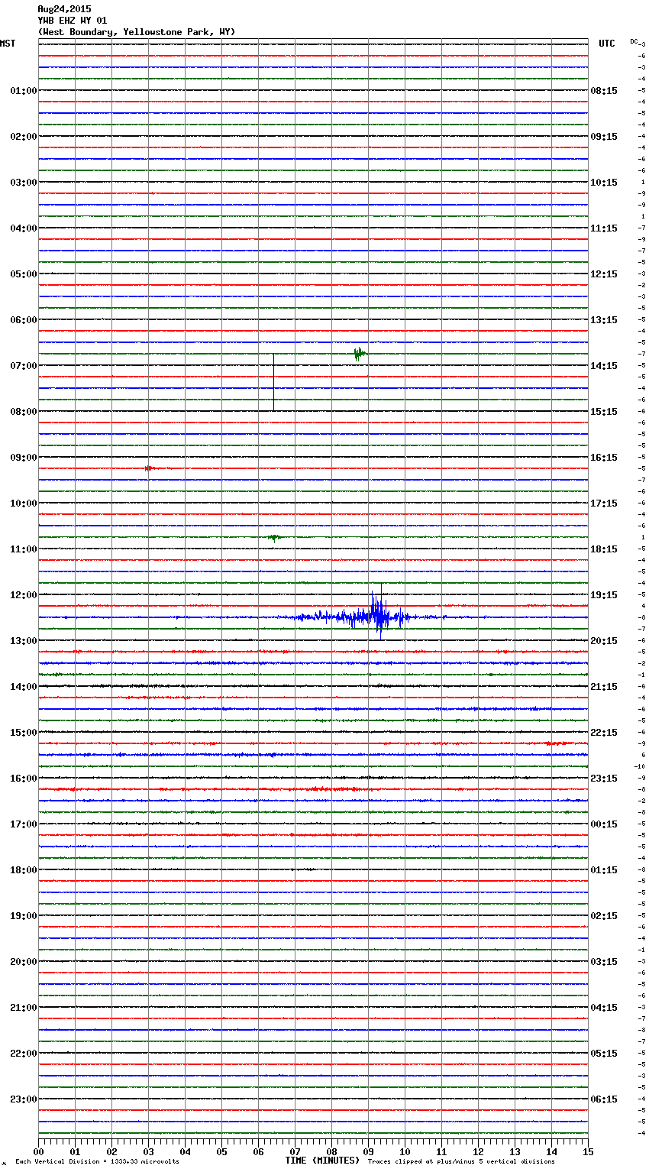649x1172 pixels.
Task: Click the MST column header
Action: tap(8, 44)
